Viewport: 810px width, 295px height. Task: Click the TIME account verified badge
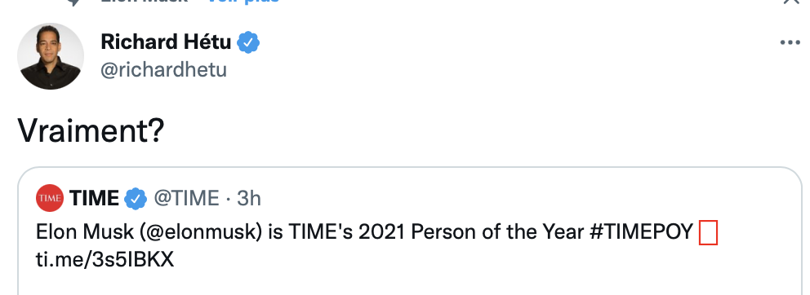[136, 199]
